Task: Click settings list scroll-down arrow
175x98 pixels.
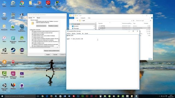Action: point(59,46)
